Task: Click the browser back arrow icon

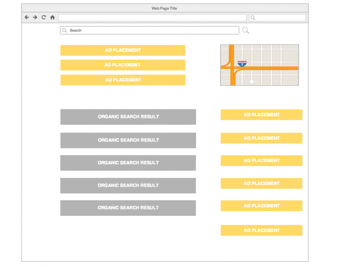Action: 27,17
